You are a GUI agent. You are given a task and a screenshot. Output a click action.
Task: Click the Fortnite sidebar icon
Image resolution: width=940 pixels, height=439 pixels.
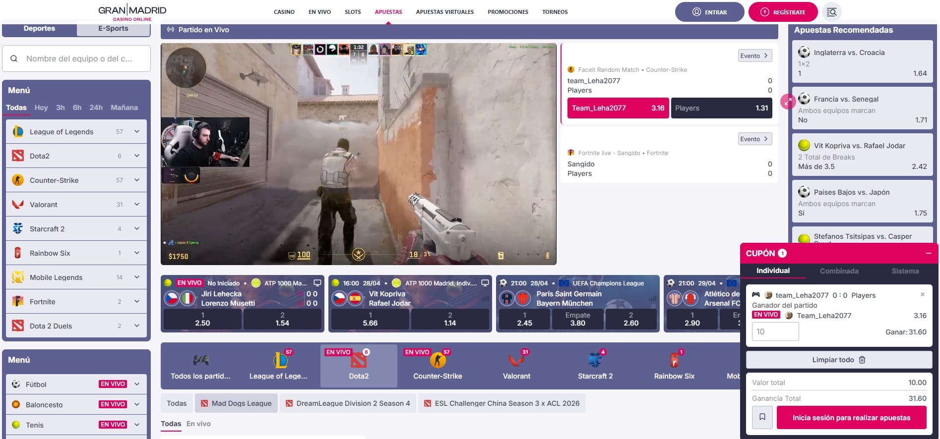click(18, 302)
